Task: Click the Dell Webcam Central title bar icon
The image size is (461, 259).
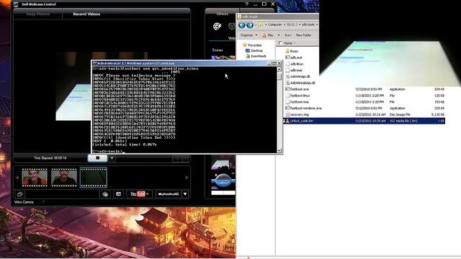Action: [x=16, y=4]
